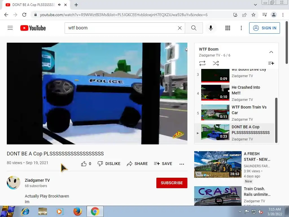Viewport: 289px width, 217px height.
Task: Open browser media controls icon
Action: 264,15
